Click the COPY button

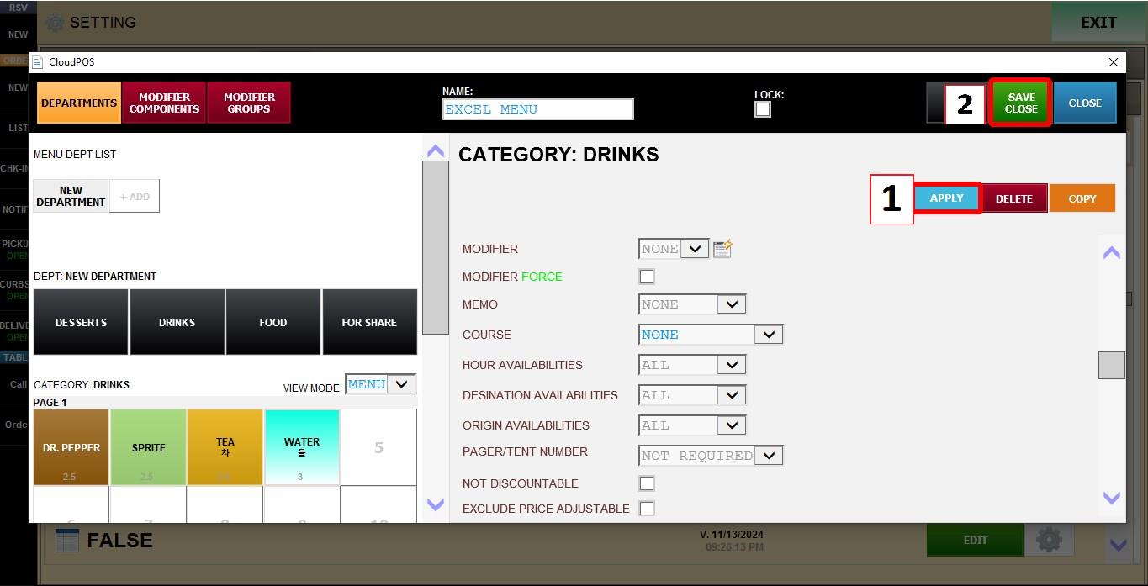coord(1082,198)
